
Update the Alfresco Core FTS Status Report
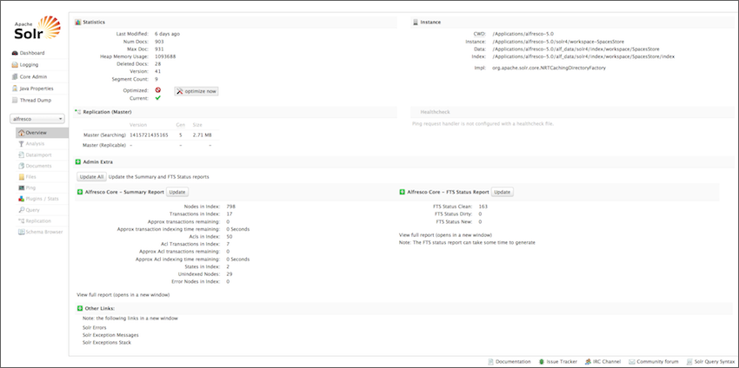(x=502, y=191)
